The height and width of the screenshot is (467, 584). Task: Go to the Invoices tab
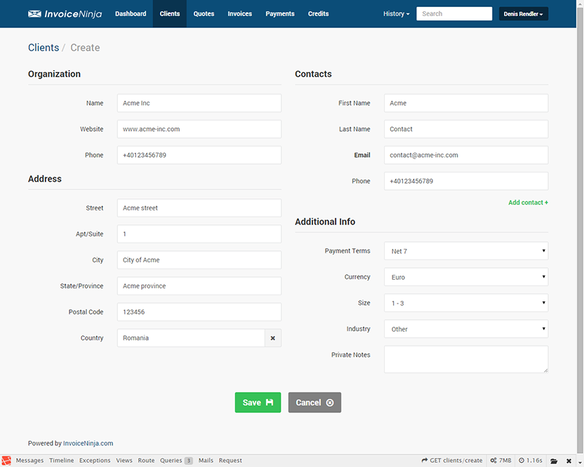coord(239,14)
